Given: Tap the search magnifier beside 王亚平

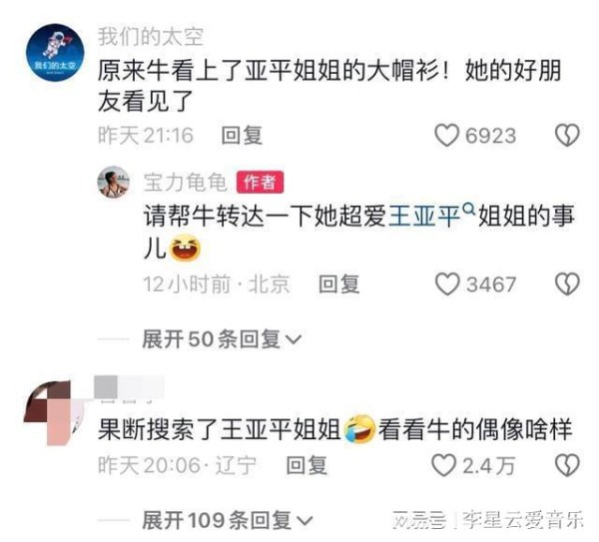Looking at the screenshot, I should tap(468, 209).
